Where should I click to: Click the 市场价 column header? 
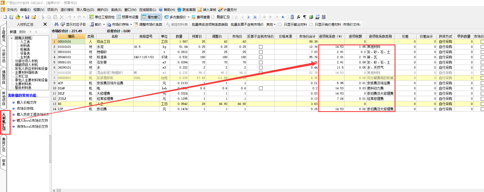pos(237,36)
